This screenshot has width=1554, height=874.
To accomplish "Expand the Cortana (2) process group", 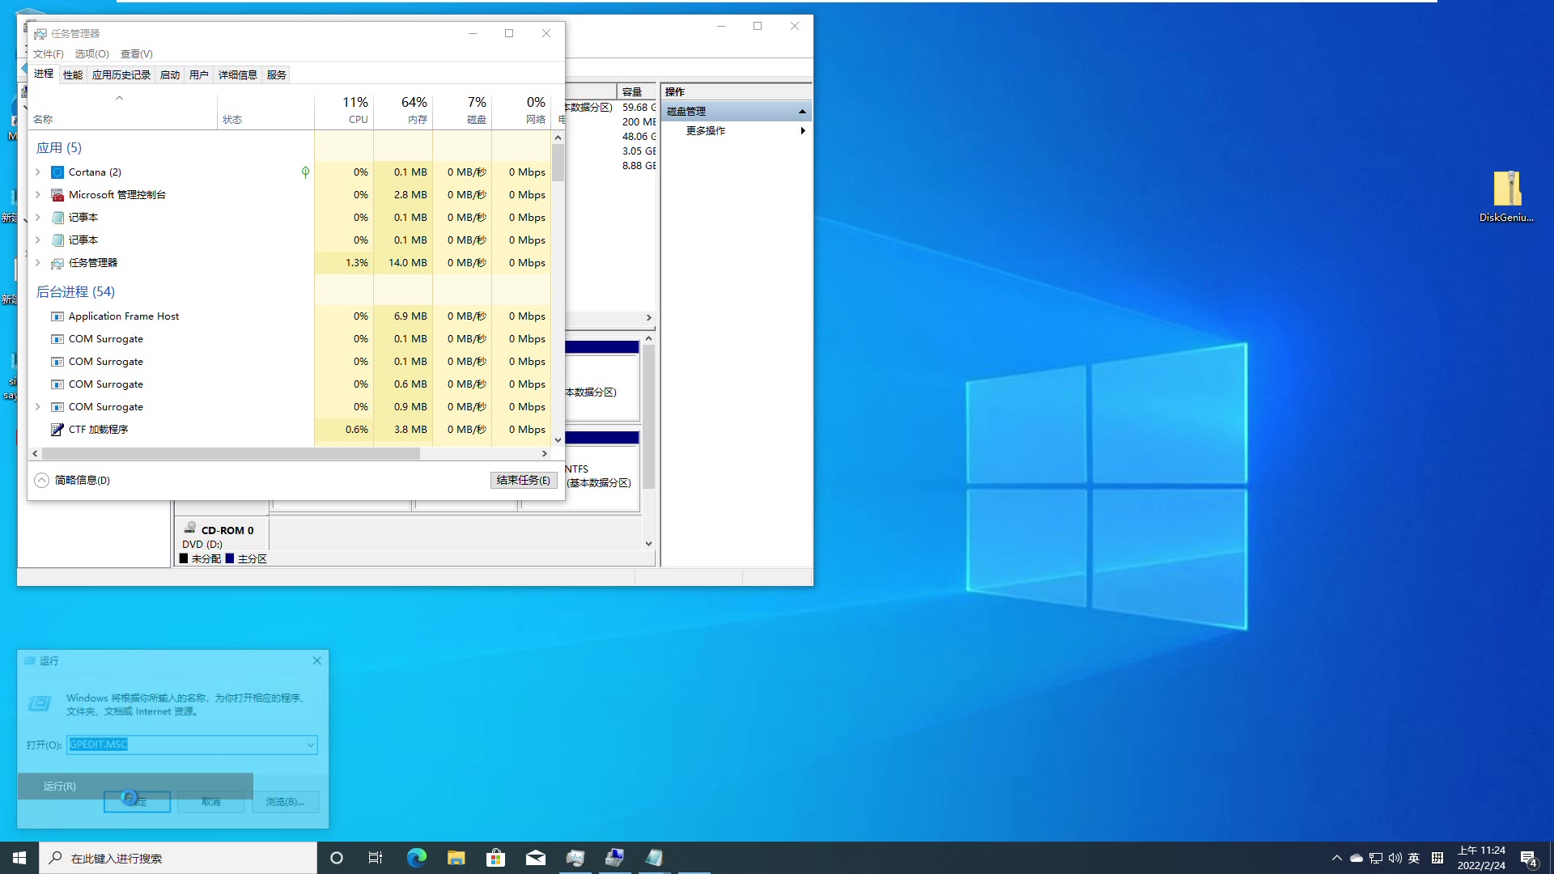I will 36,172.
